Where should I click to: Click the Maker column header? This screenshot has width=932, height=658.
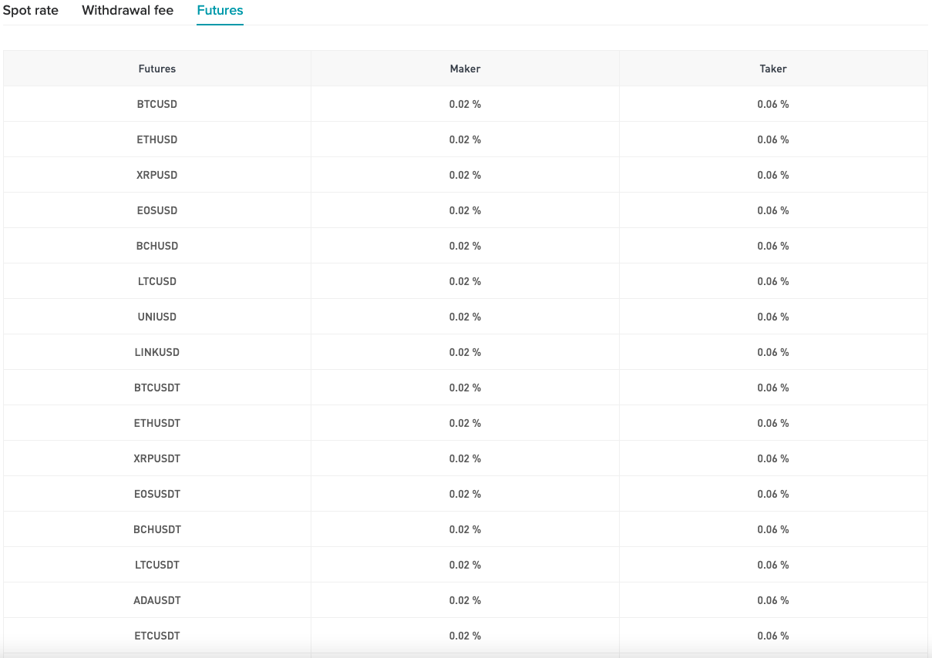pos(465,69)
